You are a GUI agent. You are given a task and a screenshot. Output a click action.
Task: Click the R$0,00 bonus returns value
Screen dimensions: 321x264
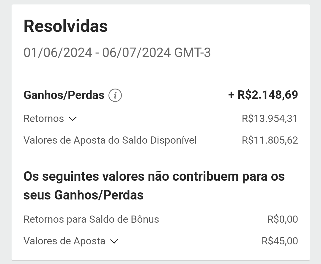click(283, 219)
